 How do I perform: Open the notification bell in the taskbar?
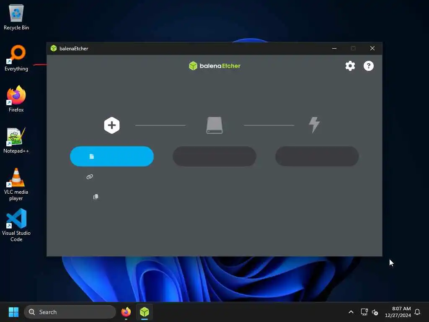(417, 312)
